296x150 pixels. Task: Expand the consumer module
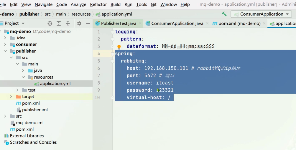point(5,44)
